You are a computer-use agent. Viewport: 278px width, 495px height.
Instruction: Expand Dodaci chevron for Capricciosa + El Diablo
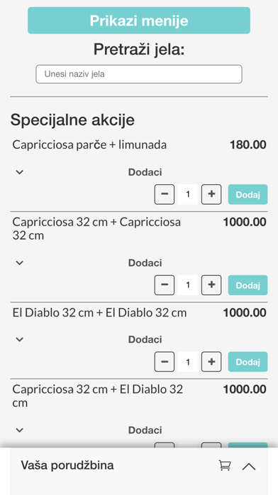pos(20,430)
